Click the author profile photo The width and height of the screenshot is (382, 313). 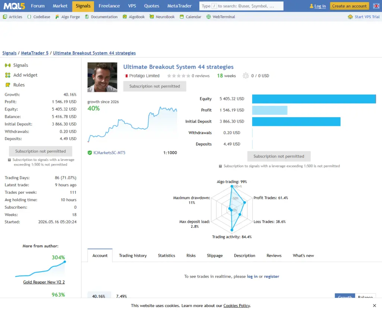point(102,77)
